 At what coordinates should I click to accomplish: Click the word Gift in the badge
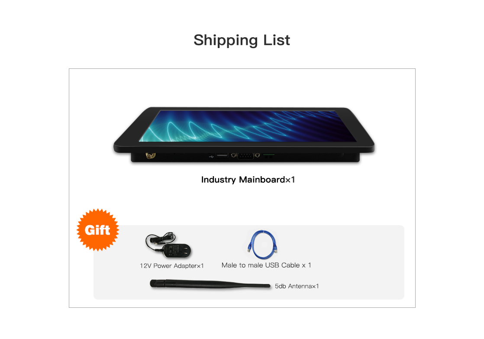[97, 230]
